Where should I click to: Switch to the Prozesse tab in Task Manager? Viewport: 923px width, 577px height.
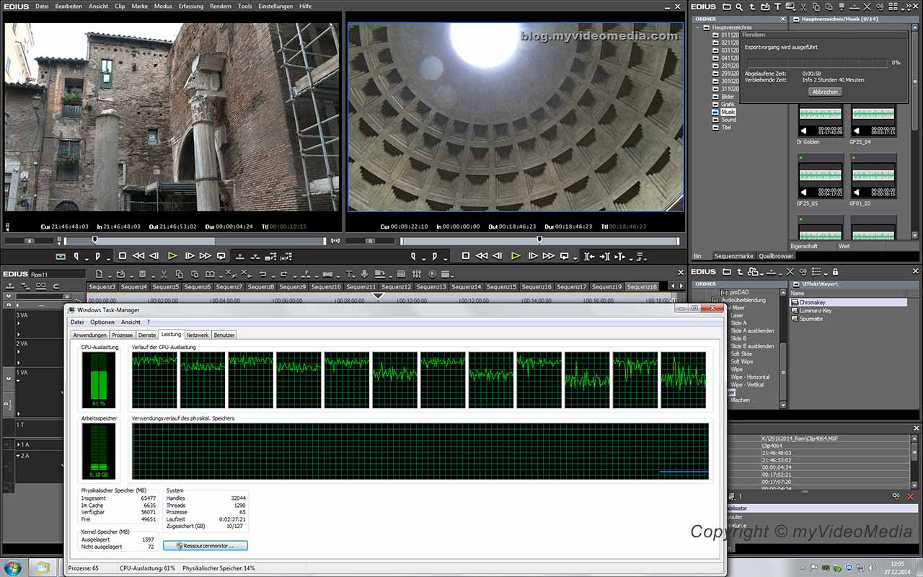(121, 335)
